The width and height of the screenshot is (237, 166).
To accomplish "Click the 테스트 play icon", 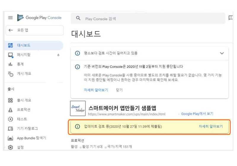I will point(10,119).
